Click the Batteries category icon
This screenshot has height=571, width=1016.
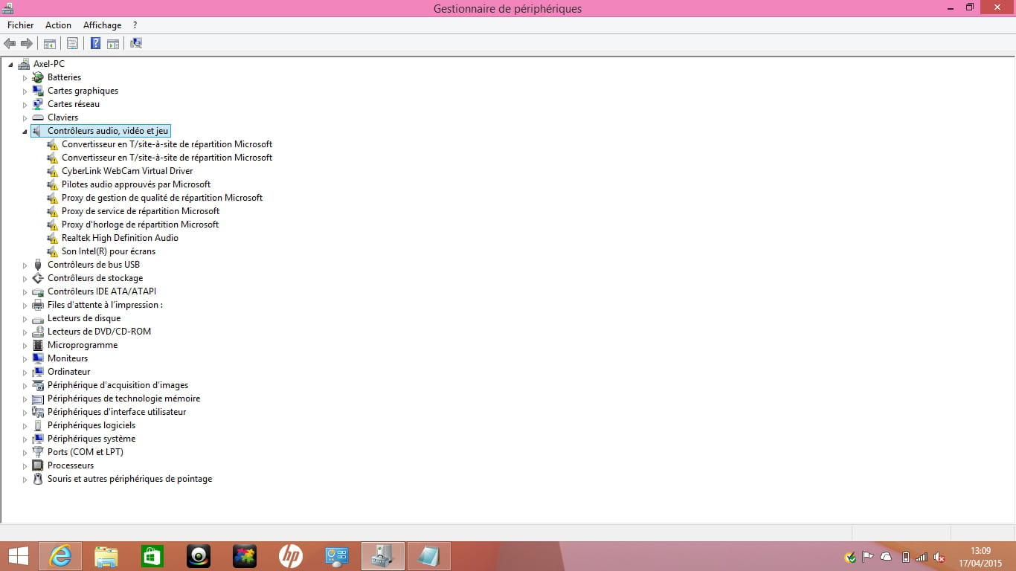point(38,77)
